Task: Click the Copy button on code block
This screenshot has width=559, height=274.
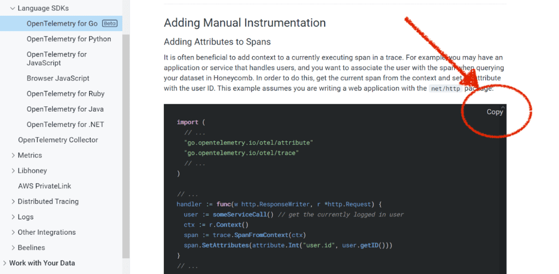Action: [495, 112]
